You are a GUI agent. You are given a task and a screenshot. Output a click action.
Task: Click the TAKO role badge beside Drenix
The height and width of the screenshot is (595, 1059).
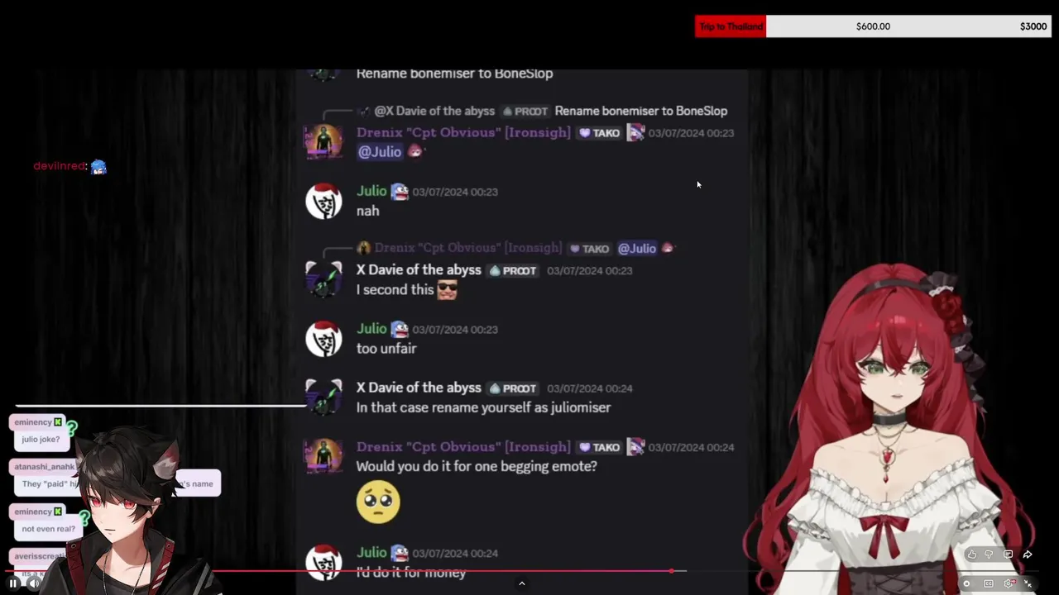[x=600, y=132]
